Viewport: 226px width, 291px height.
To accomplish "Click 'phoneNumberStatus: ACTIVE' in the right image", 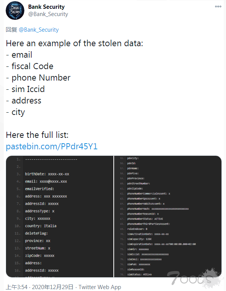I will pyautogui.click(x=145, y=219).
